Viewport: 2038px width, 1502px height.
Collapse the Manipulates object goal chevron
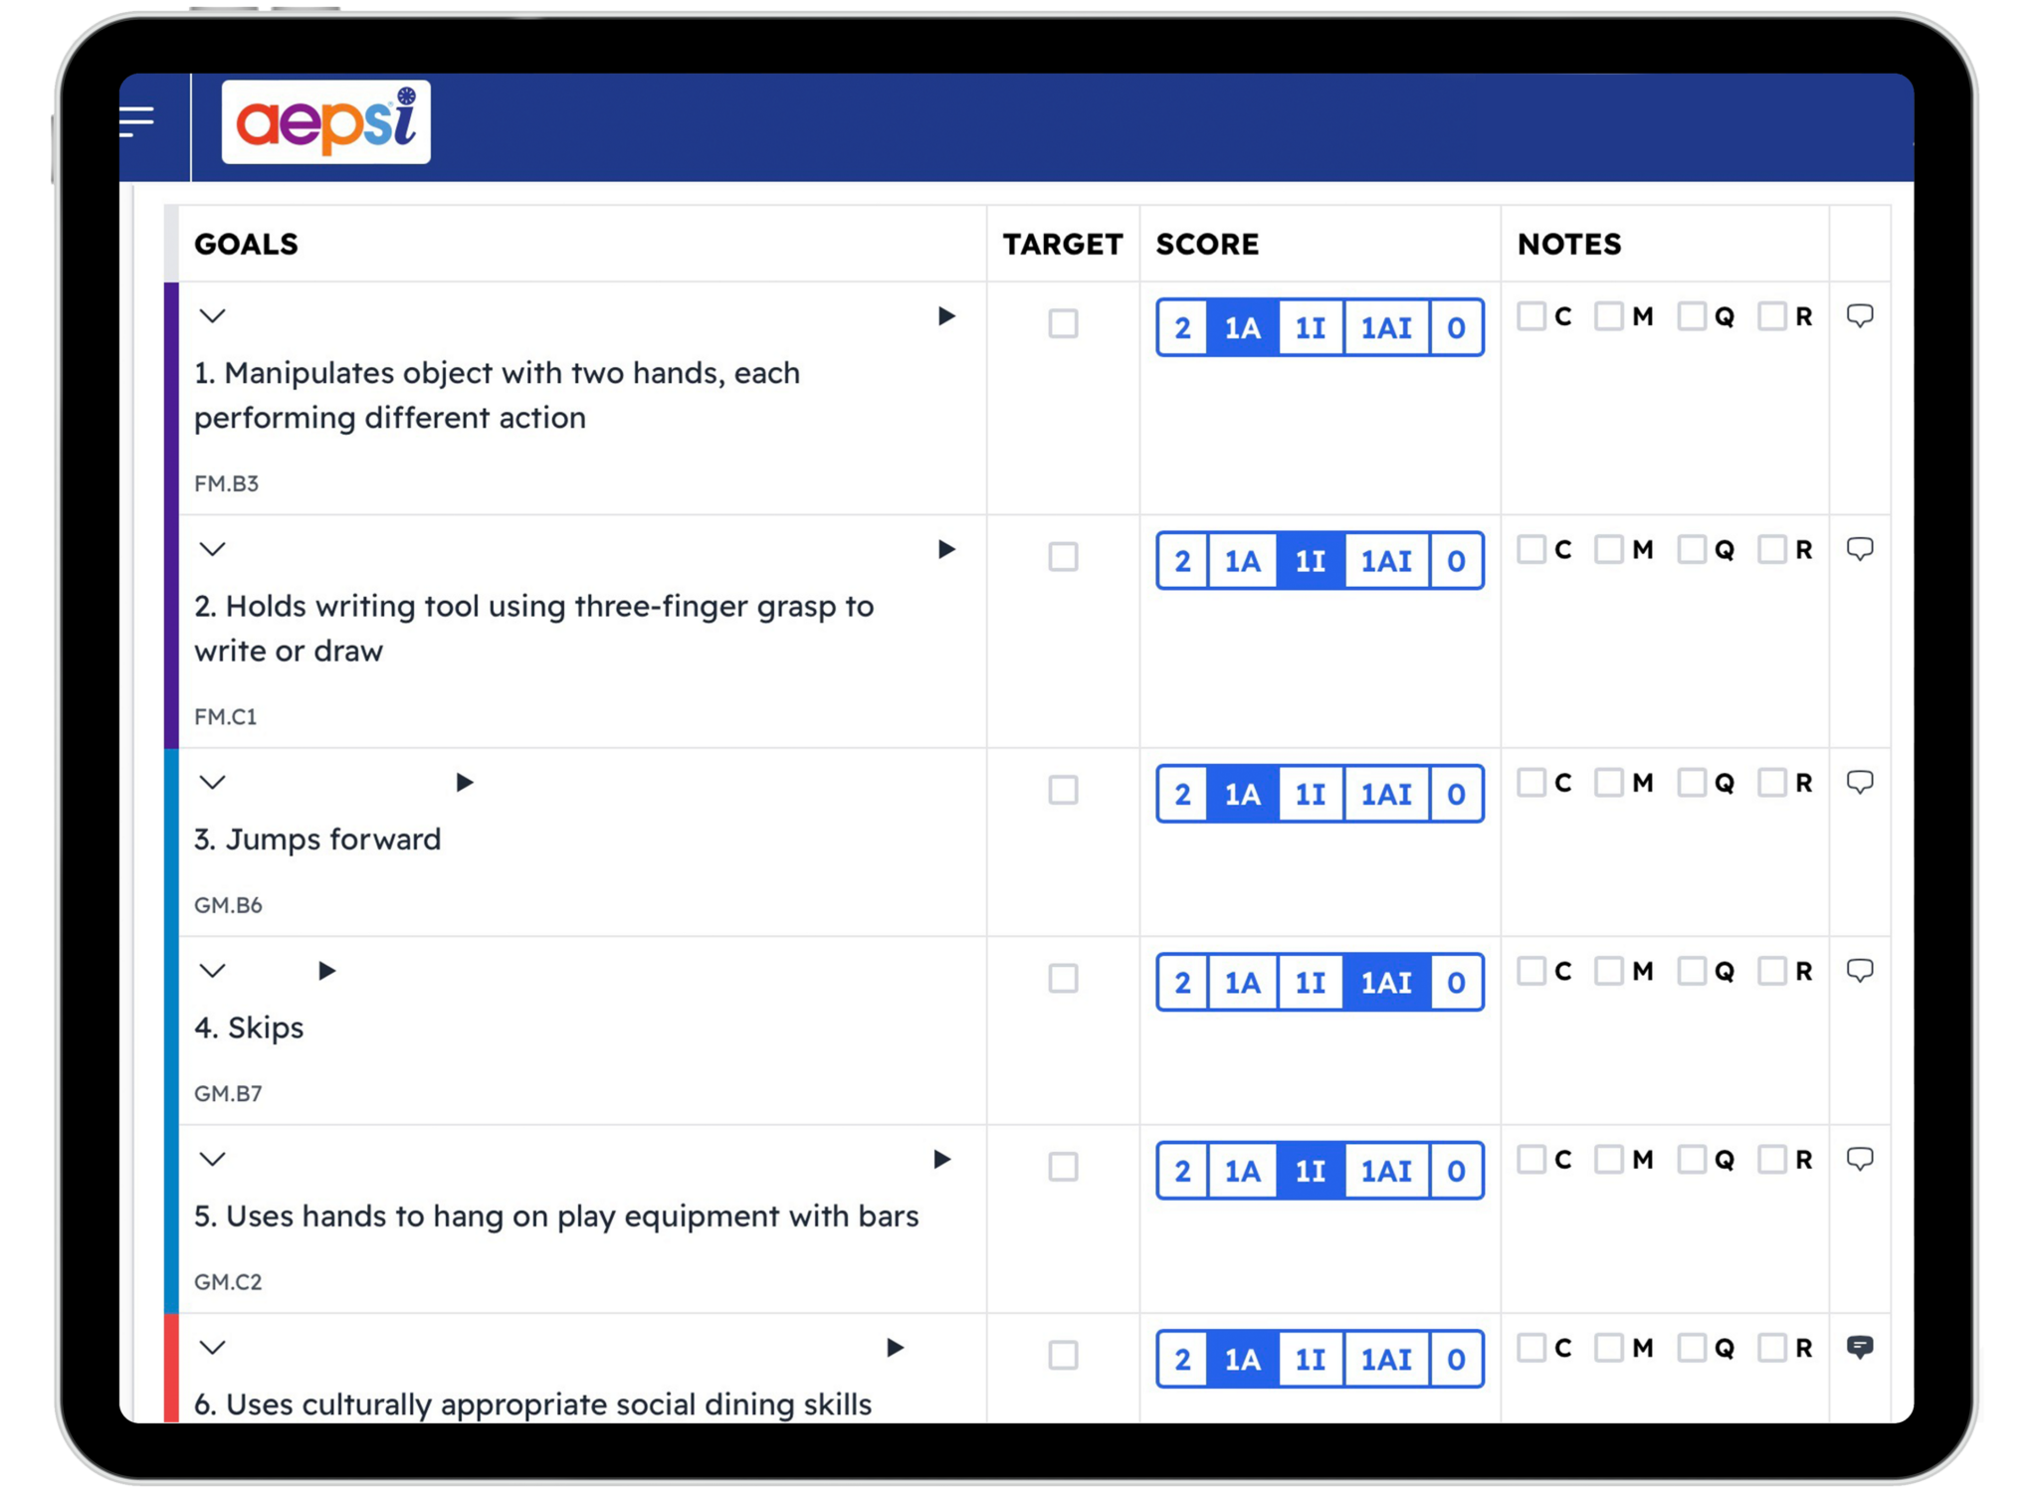(x=213, y=316)
